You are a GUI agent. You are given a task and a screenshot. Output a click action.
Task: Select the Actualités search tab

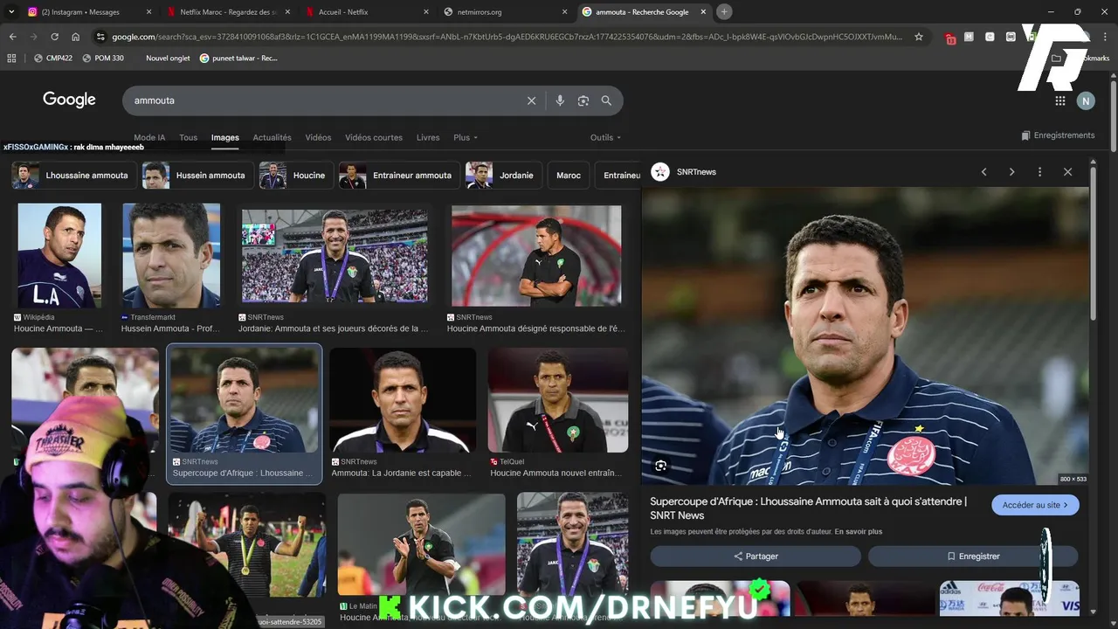coord(272,137)
